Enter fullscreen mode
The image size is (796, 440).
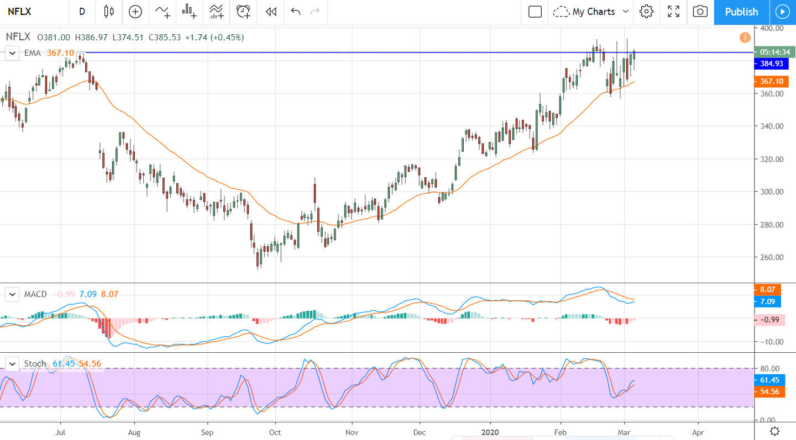[x=673, y=12]
